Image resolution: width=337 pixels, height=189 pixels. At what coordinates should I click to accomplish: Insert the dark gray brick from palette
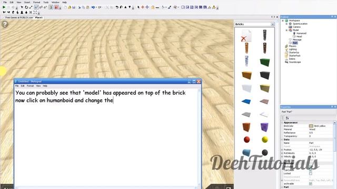pos(265,75)
